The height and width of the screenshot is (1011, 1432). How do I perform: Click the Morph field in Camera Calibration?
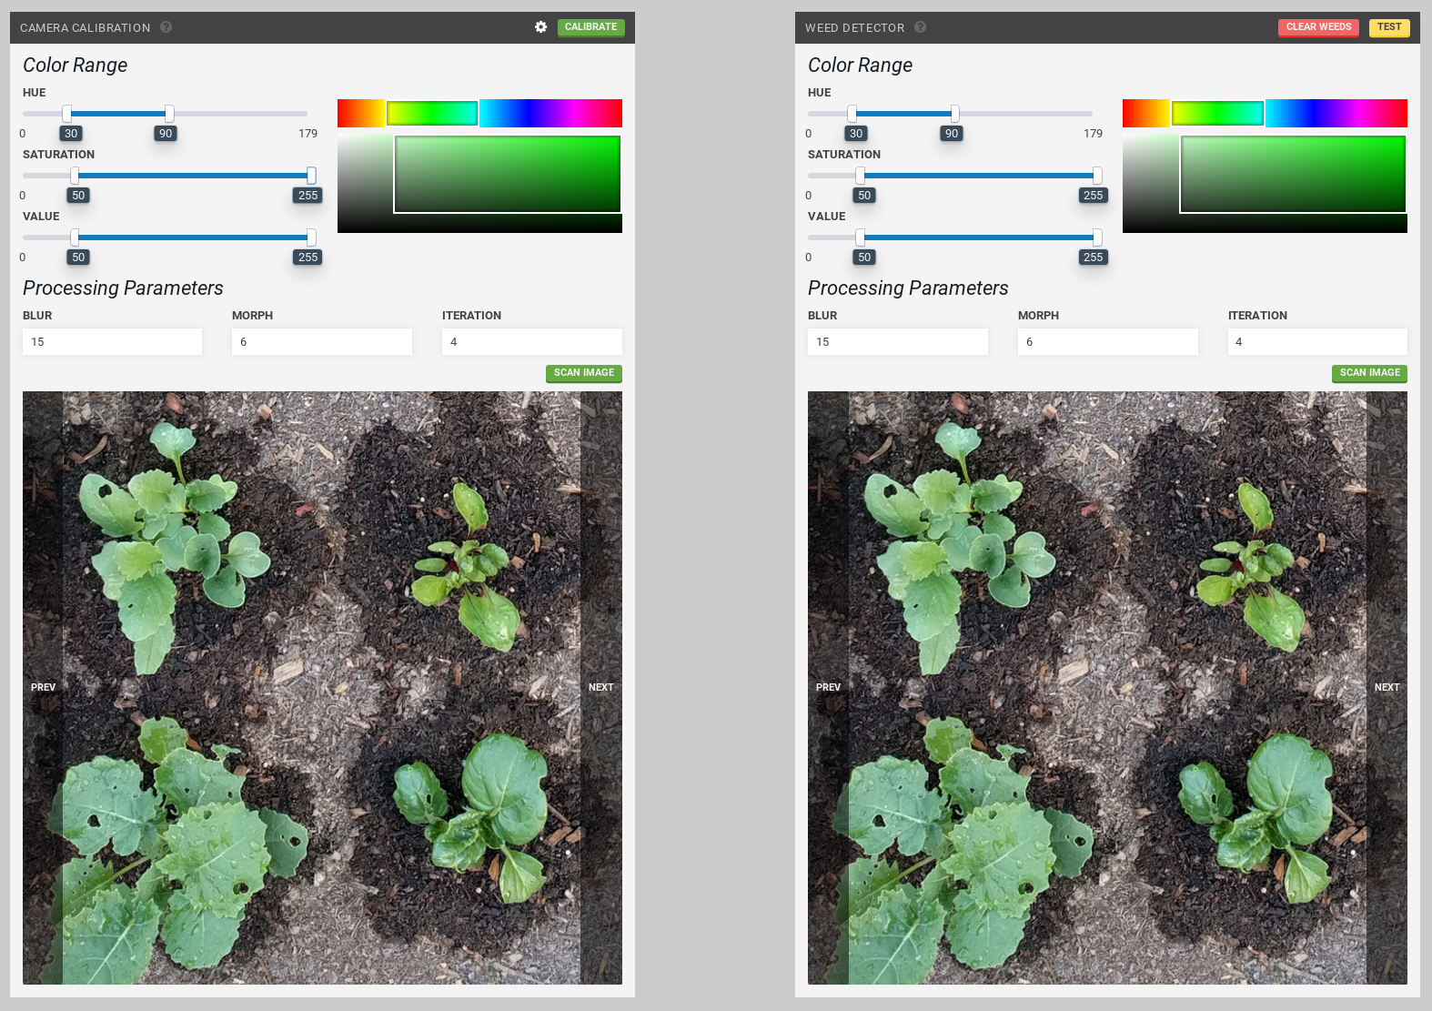(321, 342)
